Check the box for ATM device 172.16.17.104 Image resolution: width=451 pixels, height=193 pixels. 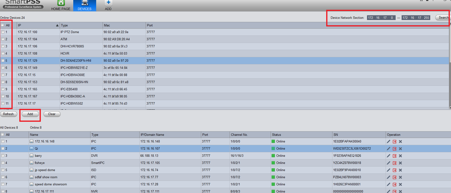[x=3, y=39]
